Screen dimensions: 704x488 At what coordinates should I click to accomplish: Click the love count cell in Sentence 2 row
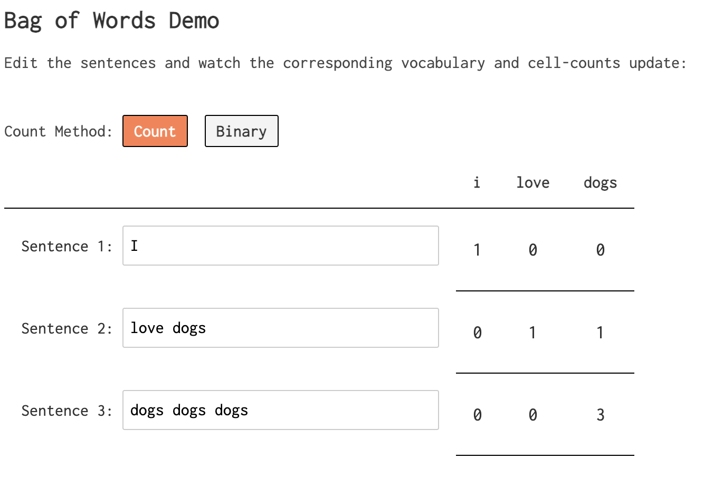pos(533,333)
